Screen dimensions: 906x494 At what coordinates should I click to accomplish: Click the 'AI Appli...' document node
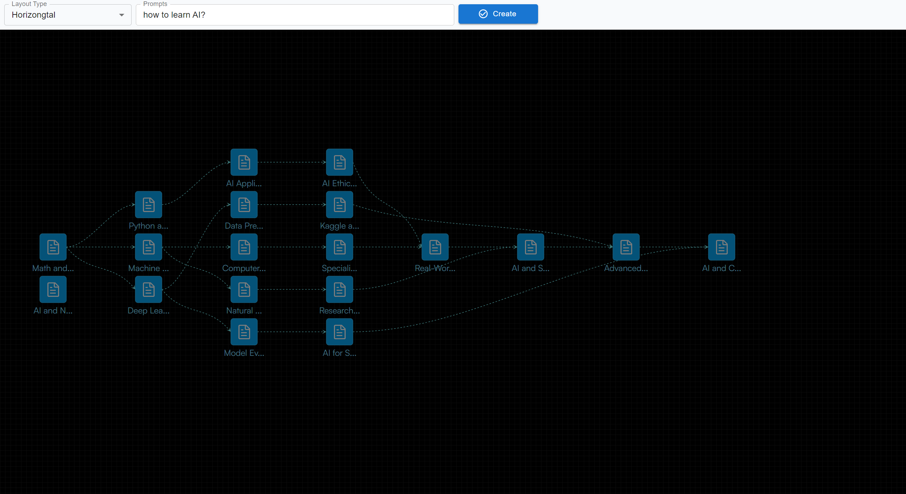point(244,162)
